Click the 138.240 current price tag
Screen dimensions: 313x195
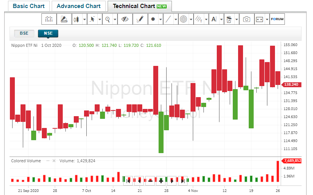[x=291, y=85]
